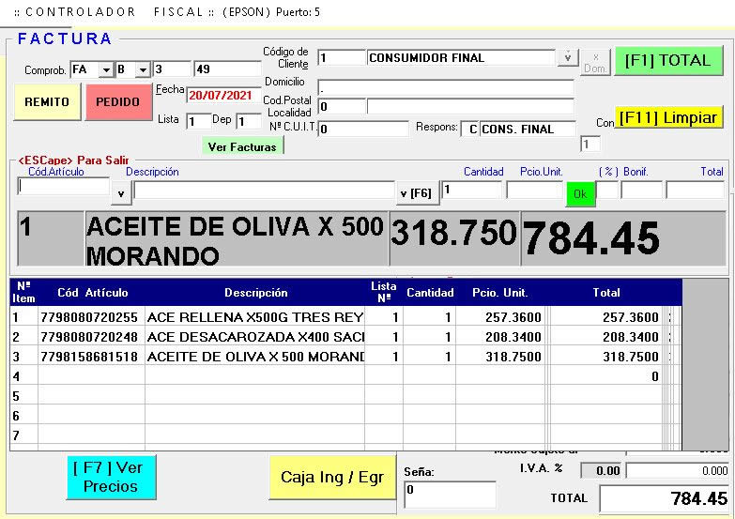Click the green Ok button
This screenshot has height=519, width=735.
(580, 193)
